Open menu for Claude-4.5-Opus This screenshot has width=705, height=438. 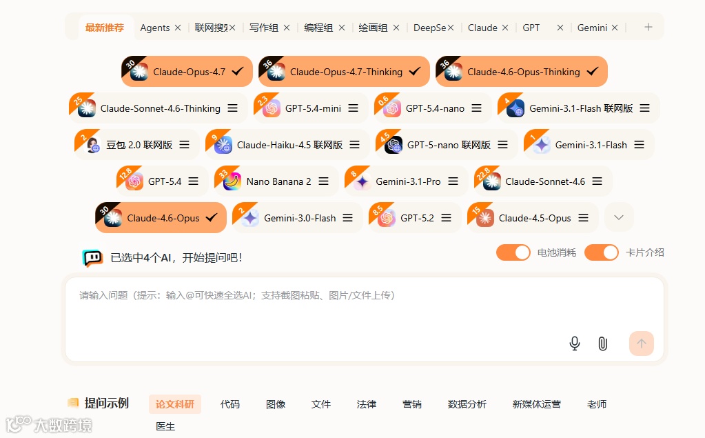click(x=583, y=218)
